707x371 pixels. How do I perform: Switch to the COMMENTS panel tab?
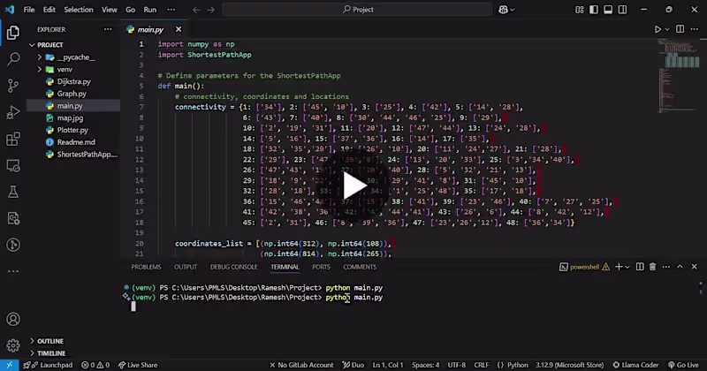(360, 267)
